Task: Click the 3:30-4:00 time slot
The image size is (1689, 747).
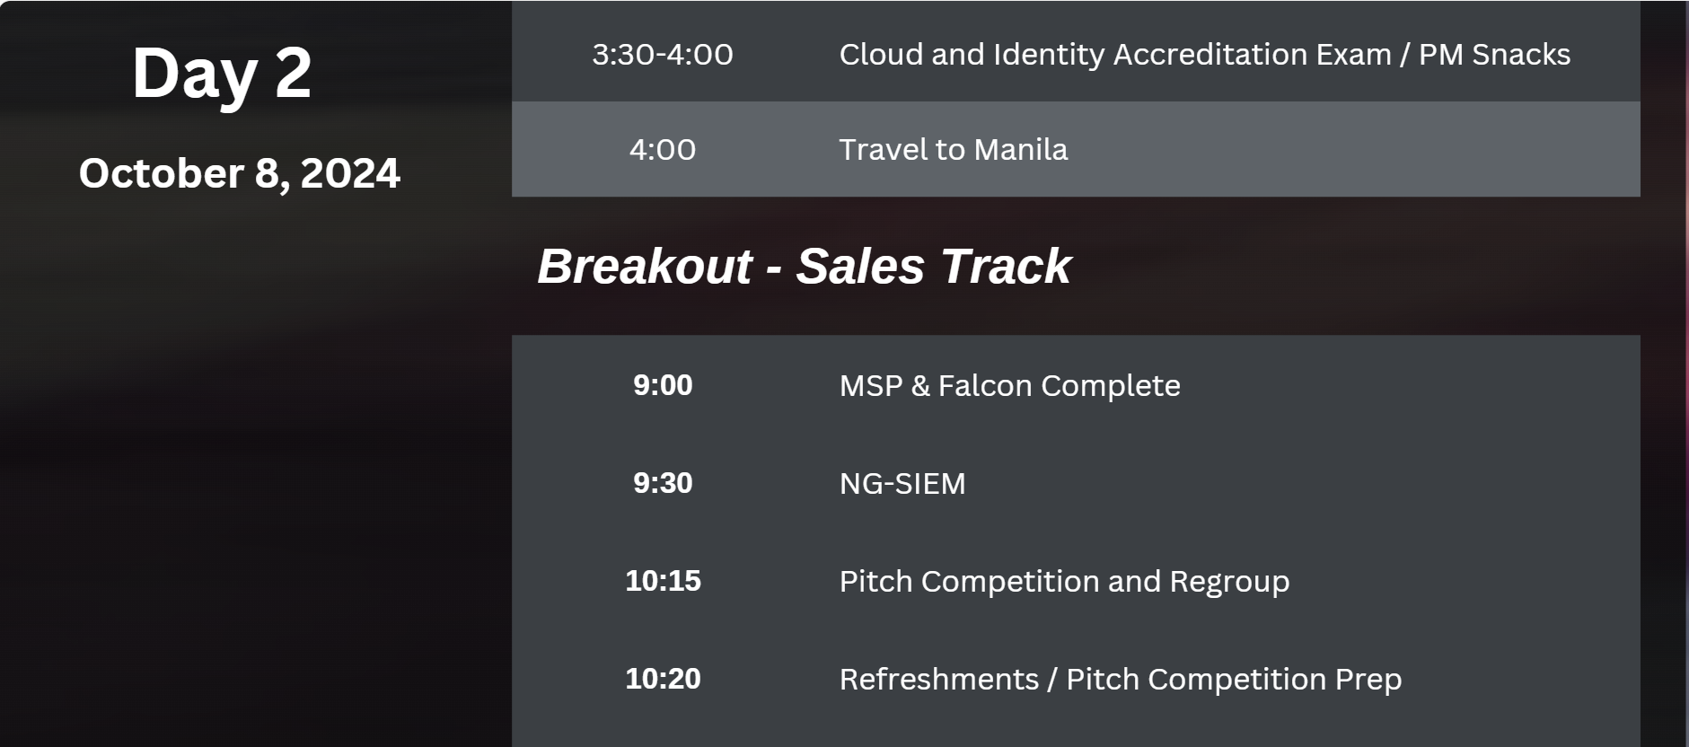Action: (663, 55)
